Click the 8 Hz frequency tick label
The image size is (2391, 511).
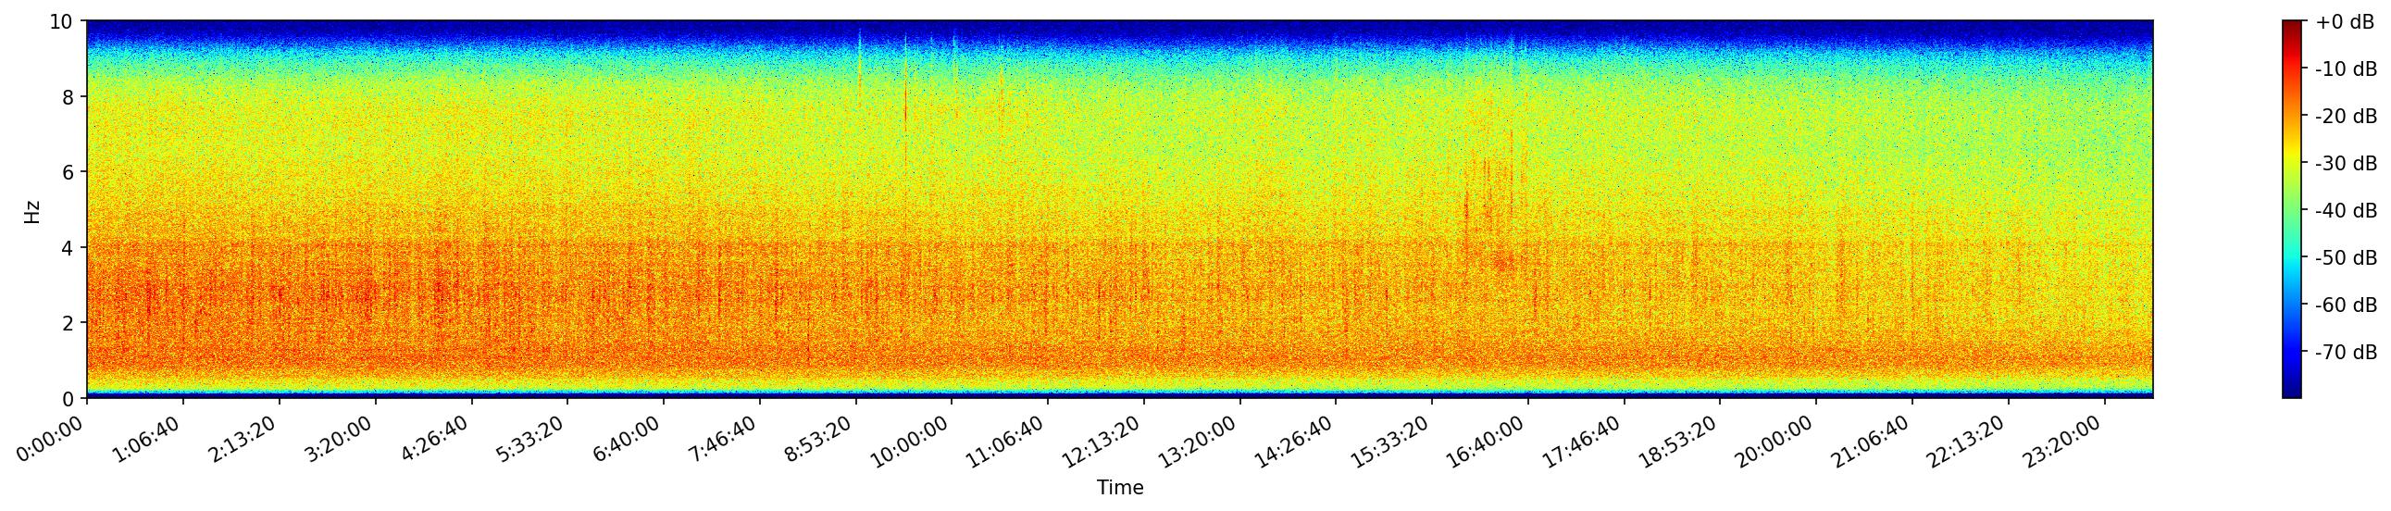69,96
